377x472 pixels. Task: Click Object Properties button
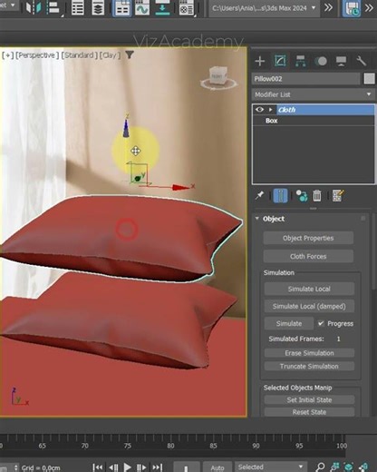click(308, 238)
